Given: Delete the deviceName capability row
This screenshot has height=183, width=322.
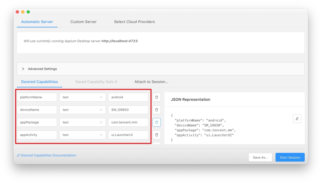Looking at the screenshot, I should [x=156, y=110].
